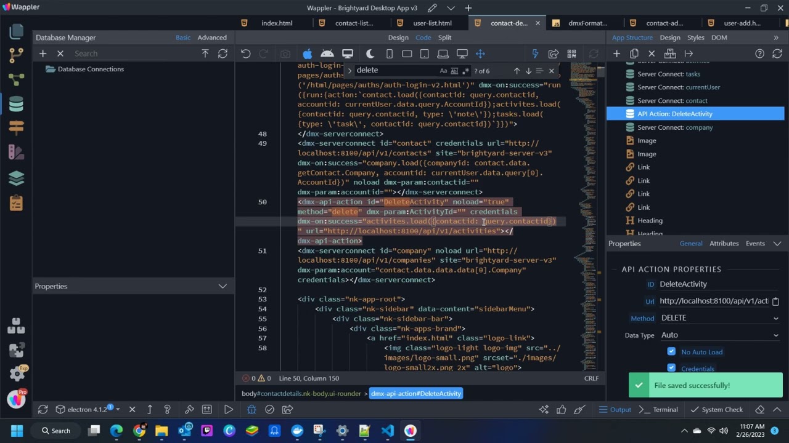The height and width of the screenshot is (443, 789).
Task: Open App Structure help icon
Action: coord(759,54)
